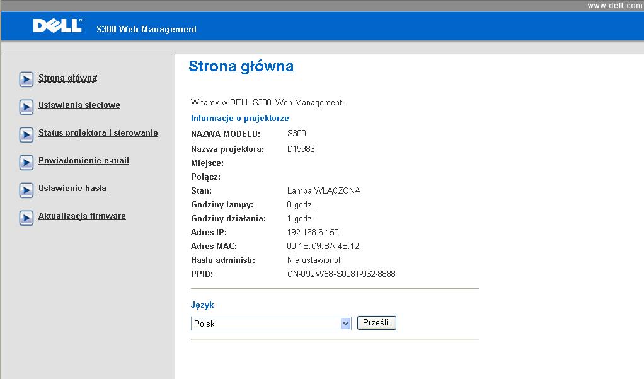Click the NAZWA MODELU: label
This screenshot has width=644, height=379.
226,134
